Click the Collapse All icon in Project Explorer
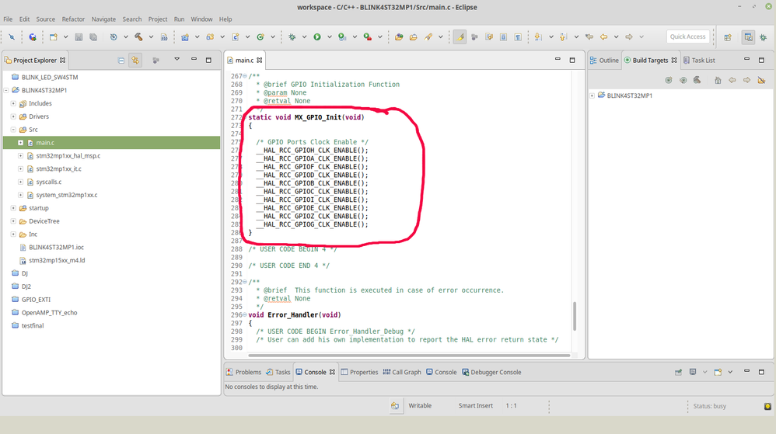 point(121,61)
